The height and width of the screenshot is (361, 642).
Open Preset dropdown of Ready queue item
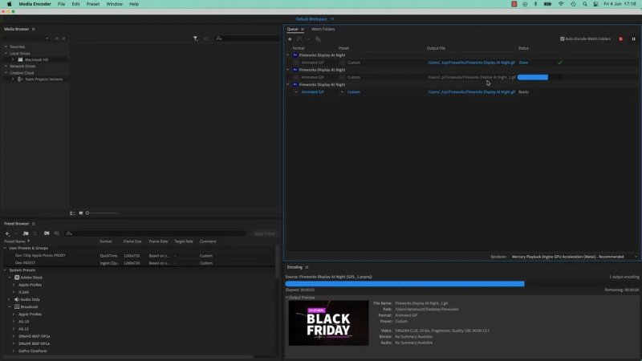[x=342, y=92]
